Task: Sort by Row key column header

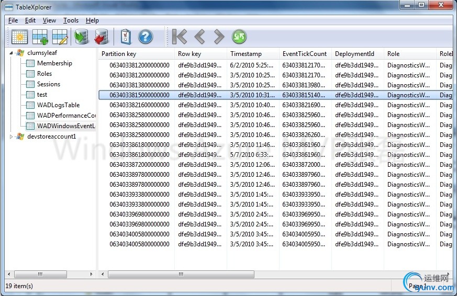Action: (x=201, y=54)
